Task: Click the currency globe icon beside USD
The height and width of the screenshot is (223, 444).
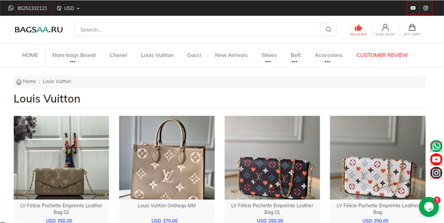Action: [59, 8]
